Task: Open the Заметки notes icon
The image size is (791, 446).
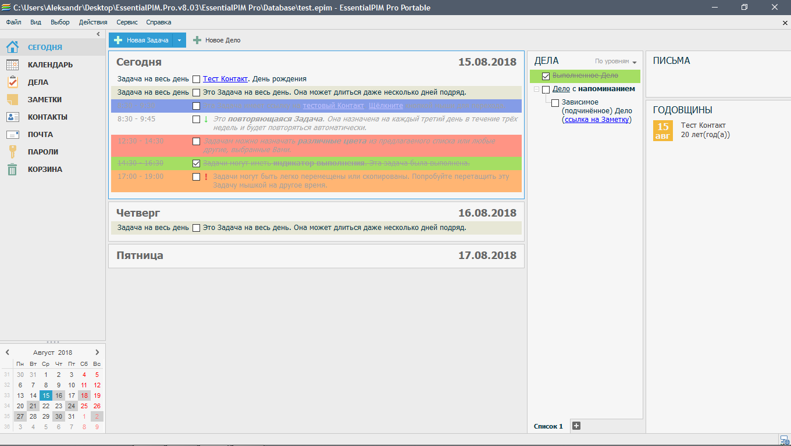Action: point(12,100)
